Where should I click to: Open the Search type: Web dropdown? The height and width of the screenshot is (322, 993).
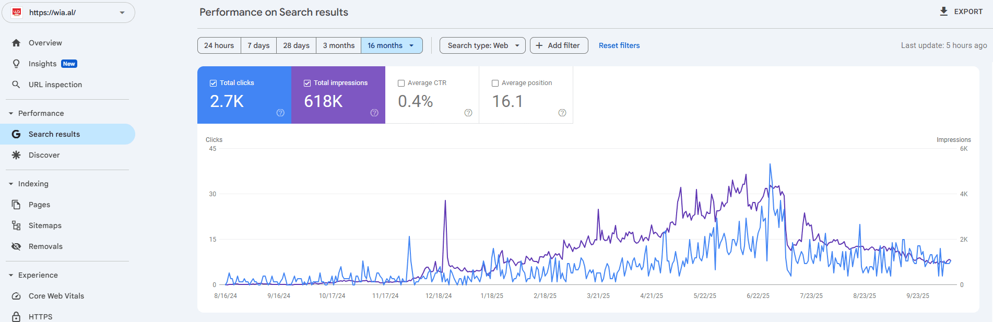click(482, 45)
